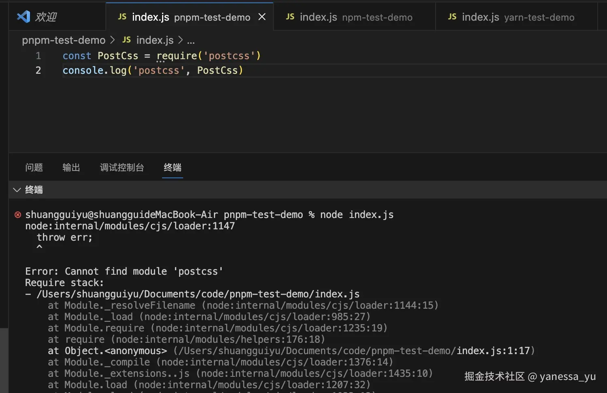
Task: Click JS file icon on pnpm-test-demo tab
Action: click(x=122, y=17)
